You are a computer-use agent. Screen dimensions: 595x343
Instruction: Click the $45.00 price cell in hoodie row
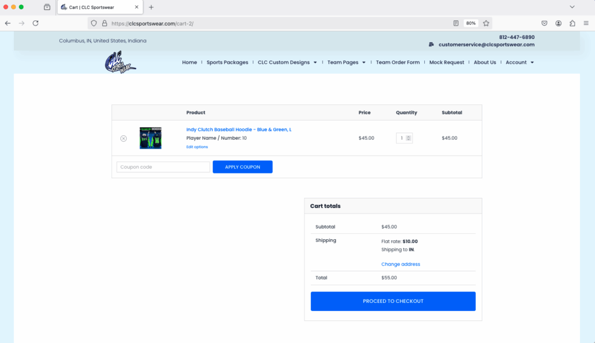point(366,138)
